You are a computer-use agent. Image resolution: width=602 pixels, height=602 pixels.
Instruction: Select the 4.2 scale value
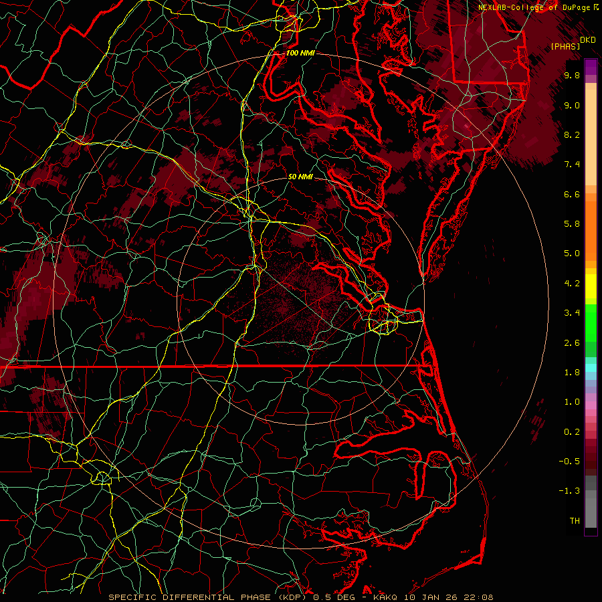coord(572,284)
